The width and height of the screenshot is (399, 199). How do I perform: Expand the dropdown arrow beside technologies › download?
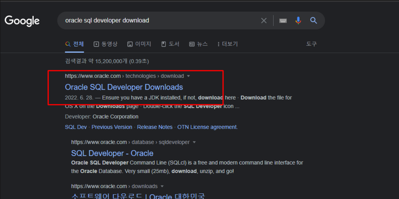[188, 76]
